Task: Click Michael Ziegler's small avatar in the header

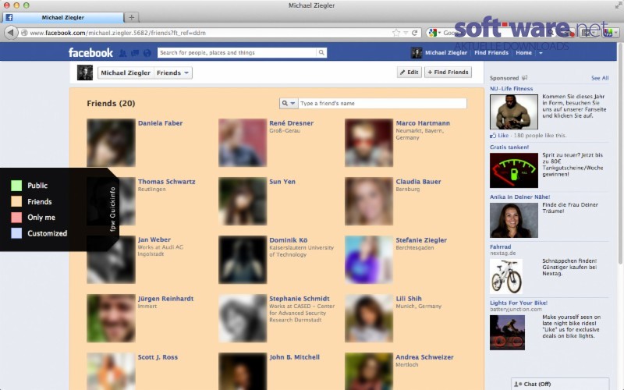Action: 417,52
